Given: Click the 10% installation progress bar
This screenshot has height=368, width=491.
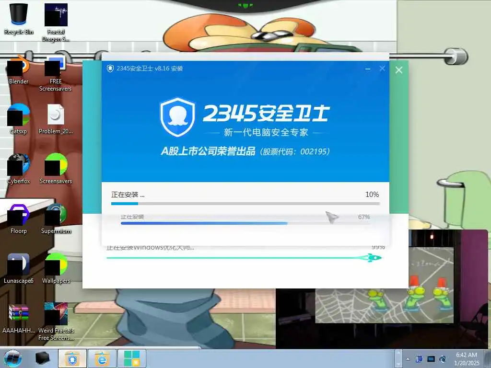Looking at the screenshot, I should [x=245, y=204].
